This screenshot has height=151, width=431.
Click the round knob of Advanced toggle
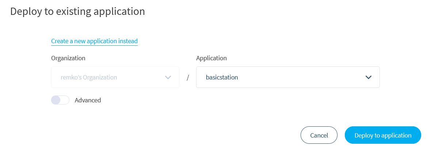pyautogui.click(x=56, y=100)
